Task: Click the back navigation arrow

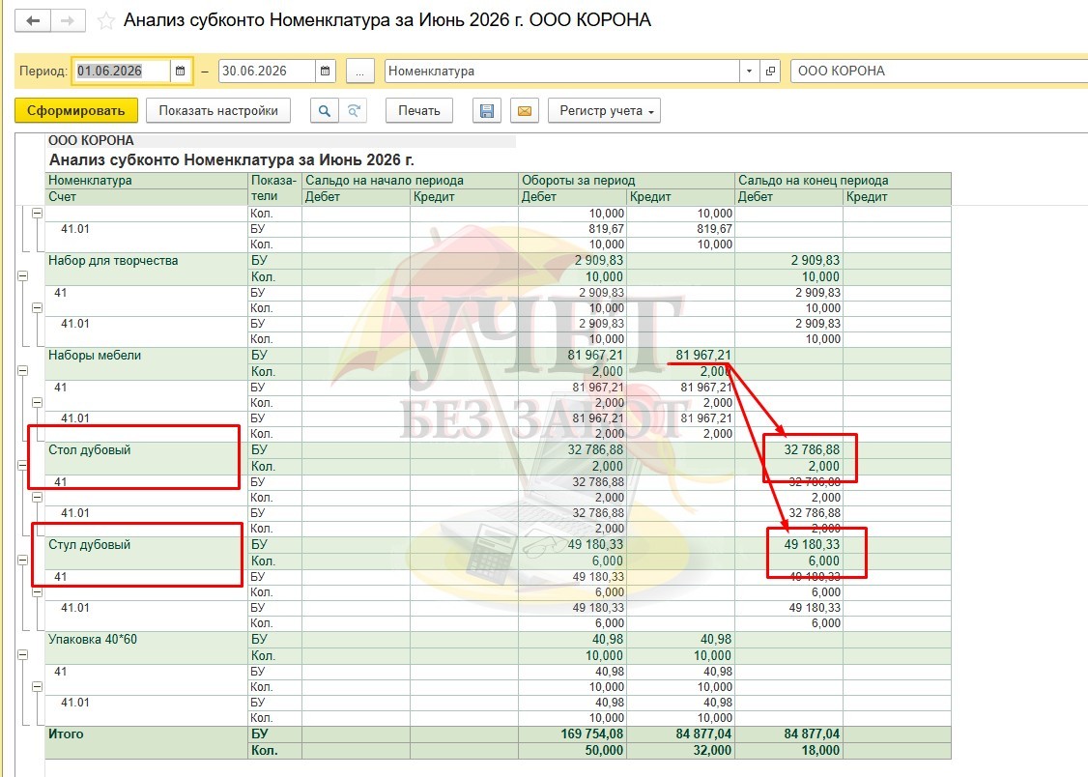Action: pos(33,21)
